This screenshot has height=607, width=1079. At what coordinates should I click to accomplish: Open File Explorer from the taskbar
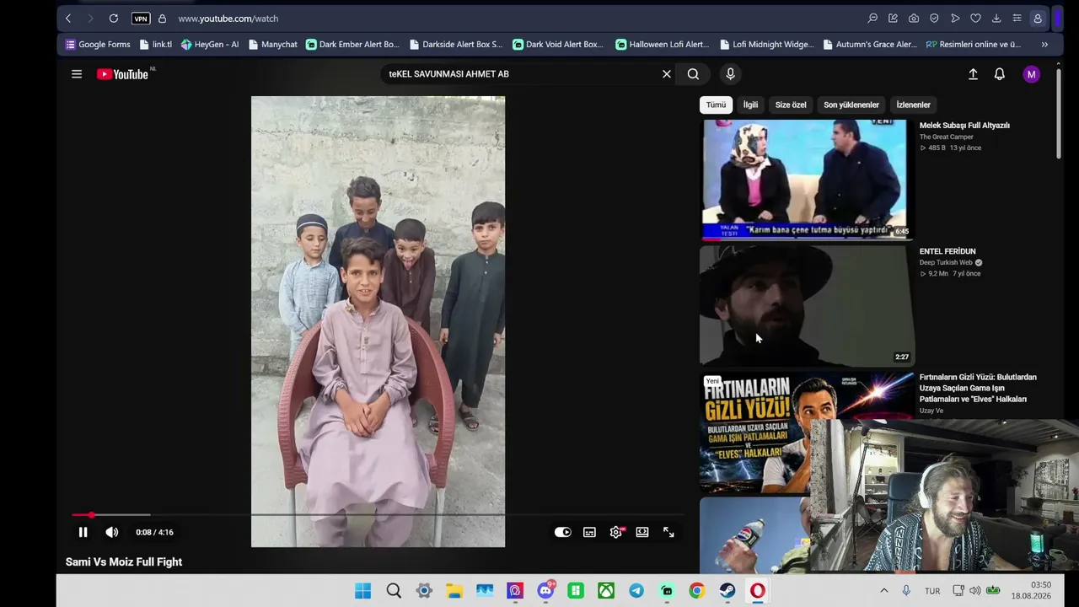(x=454, y=591)
